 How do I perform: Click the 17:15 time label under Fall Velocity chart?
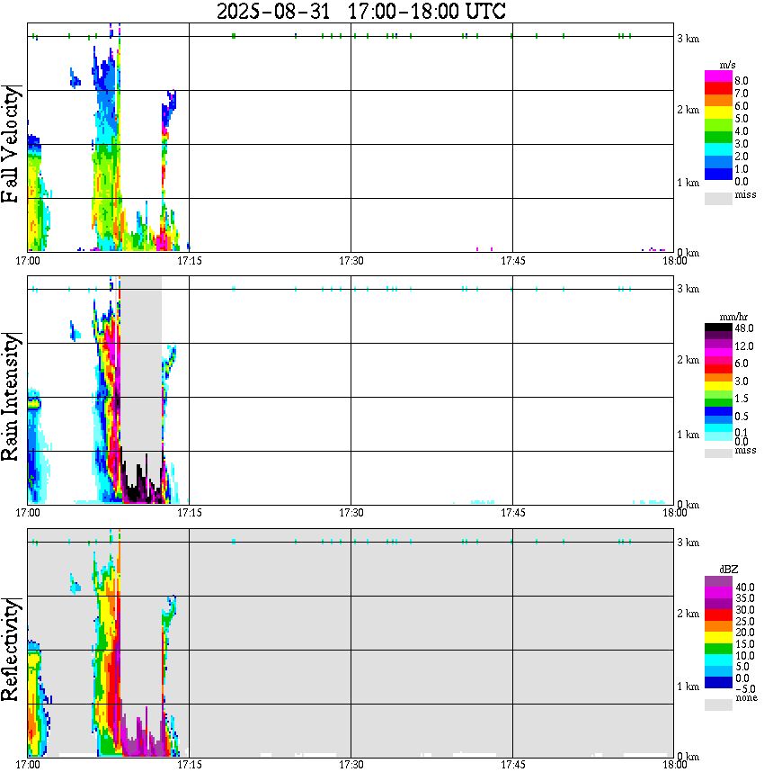190,261
